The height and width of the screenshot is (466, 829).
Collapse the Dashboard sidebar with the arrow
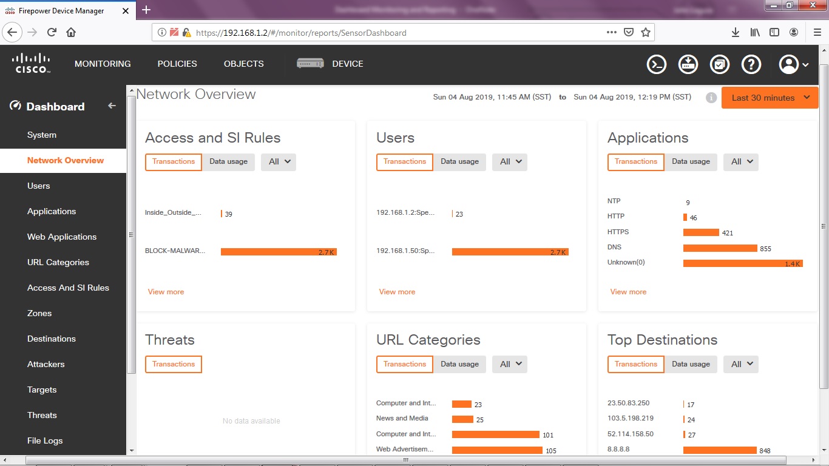point(112,106)
